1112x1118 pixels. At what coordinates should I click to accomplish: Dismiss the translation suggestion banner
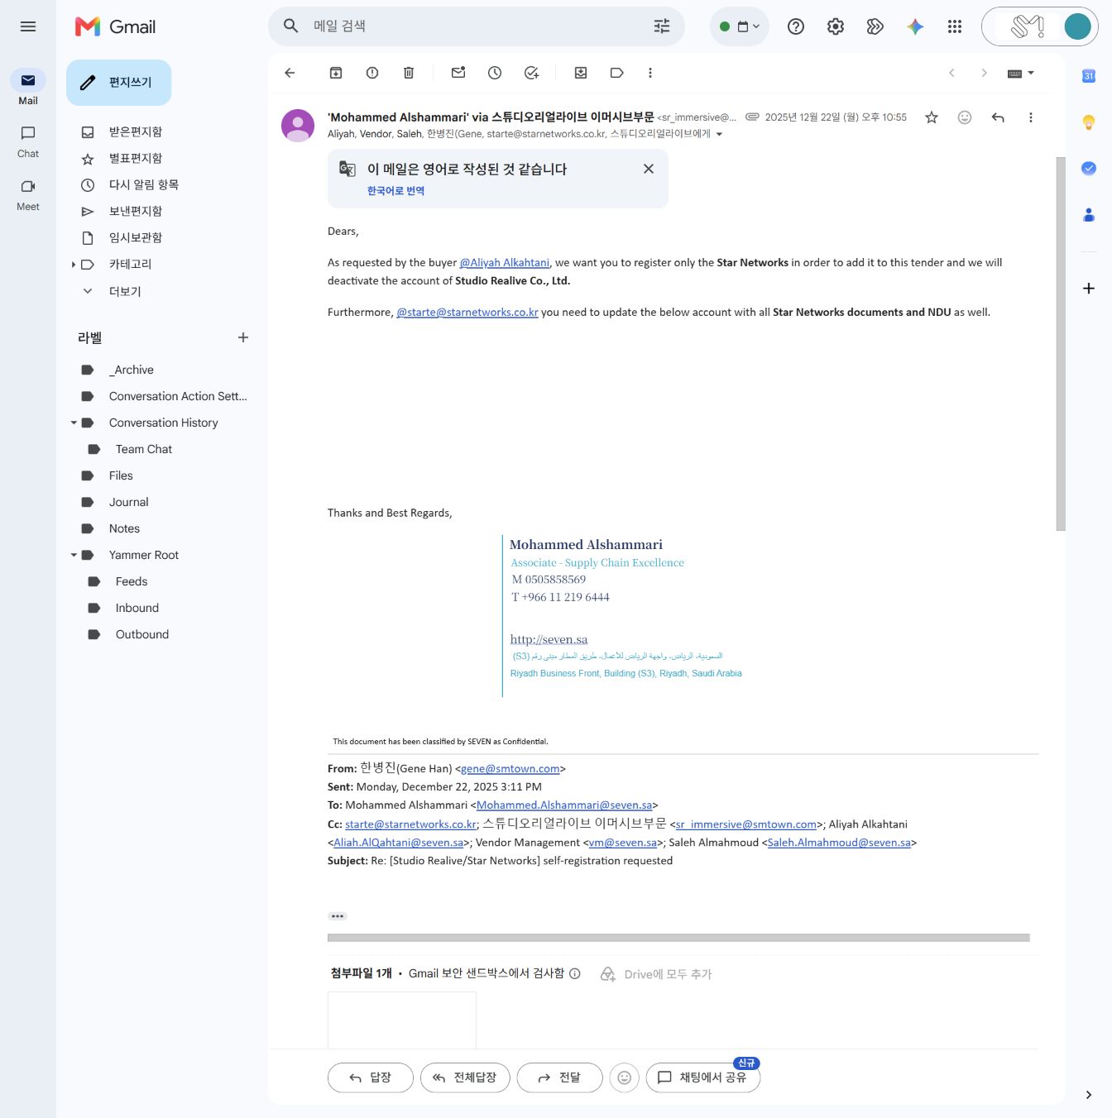[649, 169]
